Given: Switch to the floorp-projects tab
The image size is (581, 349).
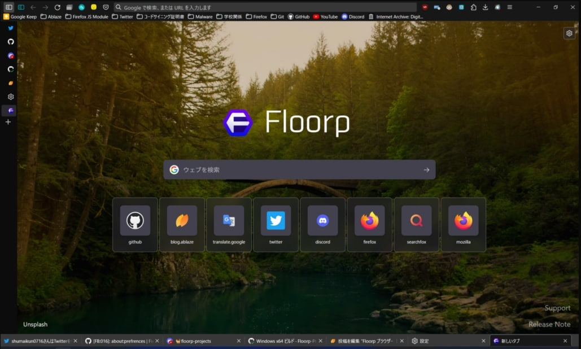Looking at the screenshot, I should coord(195,341).
